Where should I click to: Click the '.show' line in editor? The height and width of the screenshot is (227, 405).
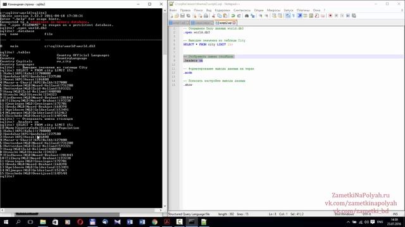click(x=188, y=85)
